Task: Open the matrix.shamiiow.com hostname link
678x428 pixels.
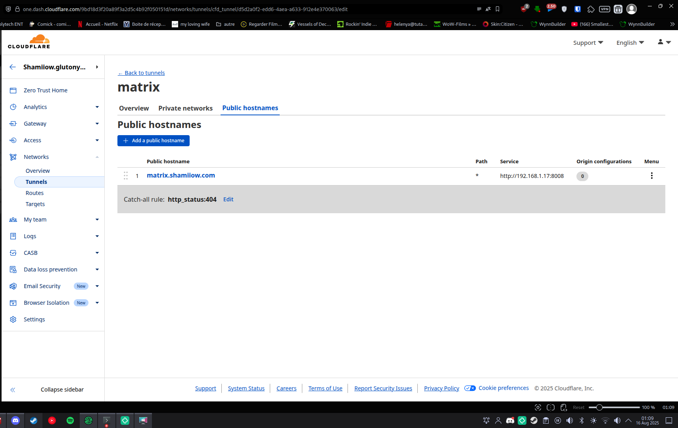Action: [181, 175]
